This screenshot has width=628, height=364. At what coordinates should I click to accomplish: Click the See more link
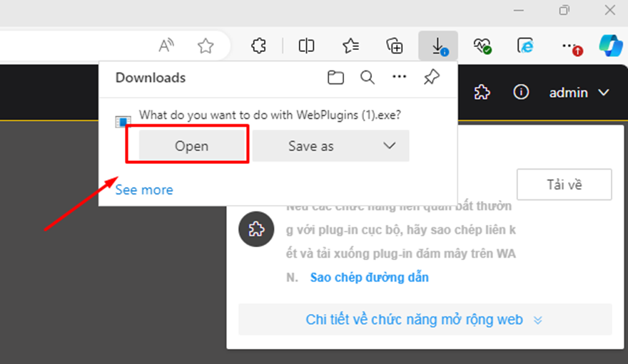point(144,189)
